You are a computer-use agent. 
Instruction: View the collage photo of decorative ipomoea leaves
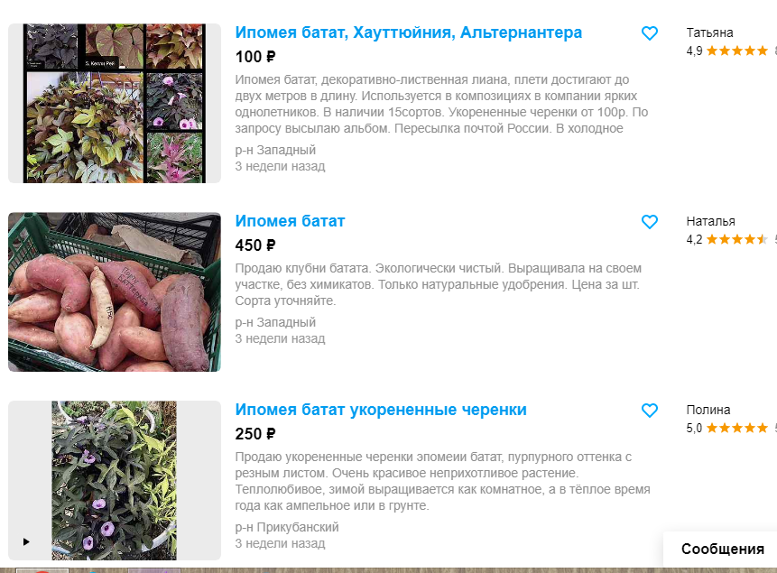pos(115,103)
